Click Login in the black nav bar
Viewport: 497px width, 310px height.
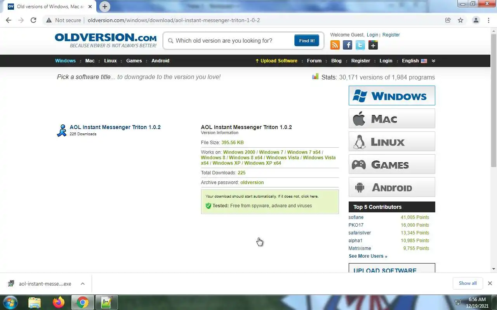[x=386, y=61]
